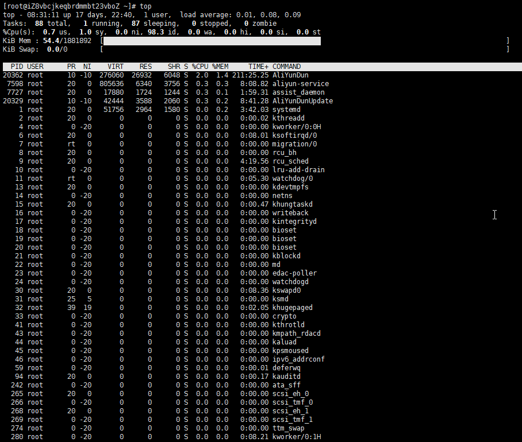522x442 pixels.
Task: Click the writeback command text
Action: click(290, 213)
